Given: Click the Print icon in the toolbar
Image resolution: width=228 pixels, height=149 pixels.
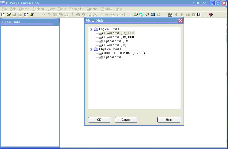Looking at the screenshot, I should point(20,14).
